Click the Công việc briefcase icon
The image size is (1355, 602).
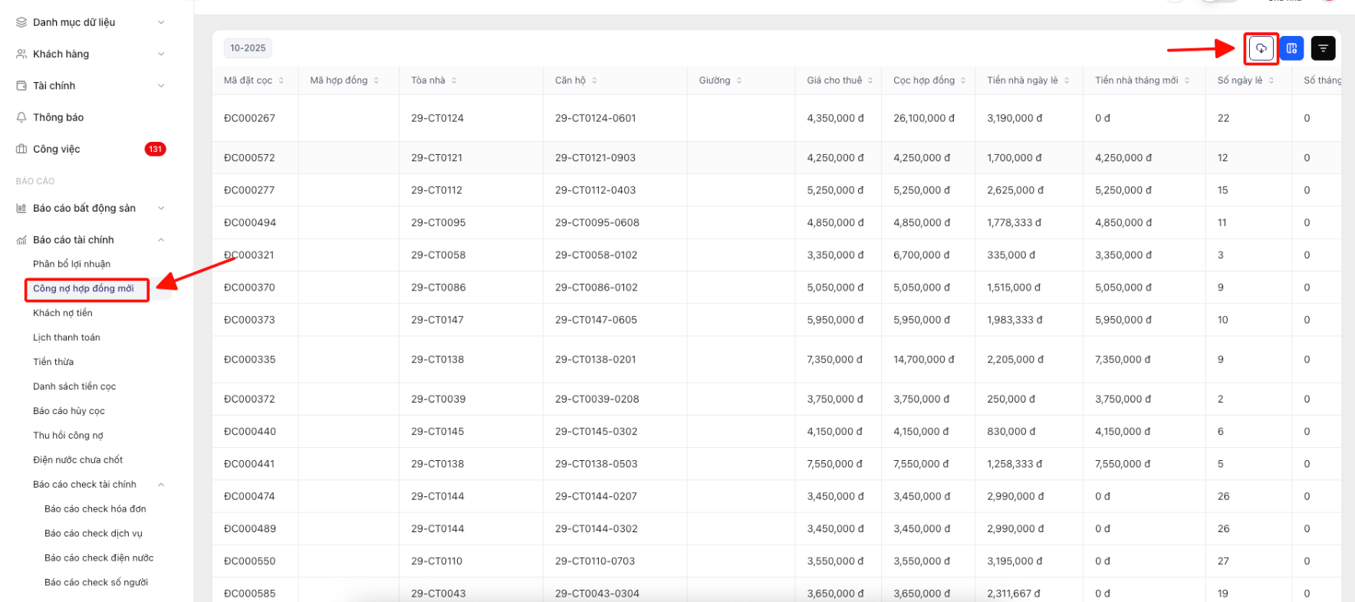click(x=21, y=149)
